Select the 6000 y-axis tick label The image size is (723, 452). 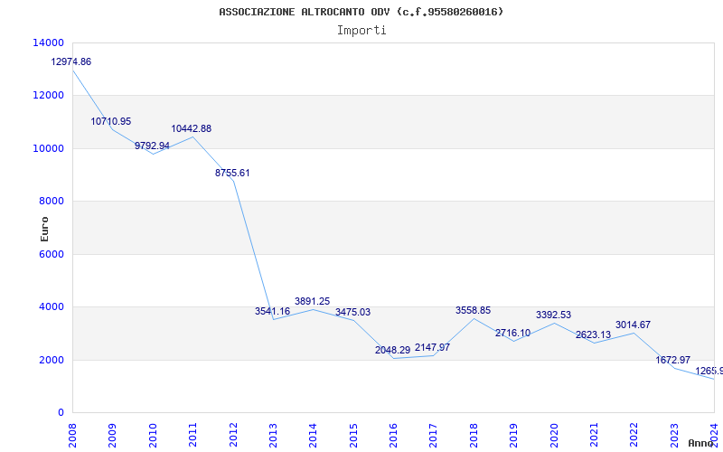click(51, 254)
